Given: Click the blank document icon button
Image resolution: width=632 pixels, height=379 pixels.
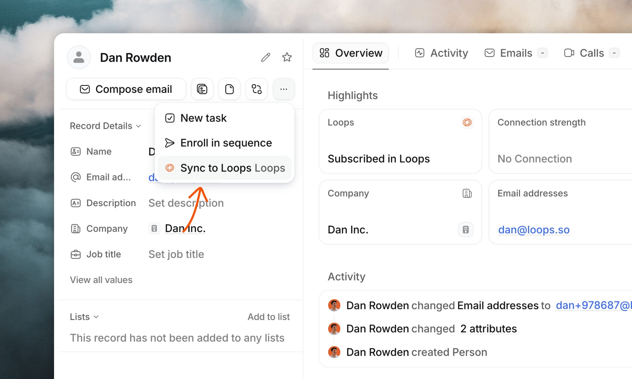Looking at the screenshot, I should pyautogui.click(x=229, y=89).
